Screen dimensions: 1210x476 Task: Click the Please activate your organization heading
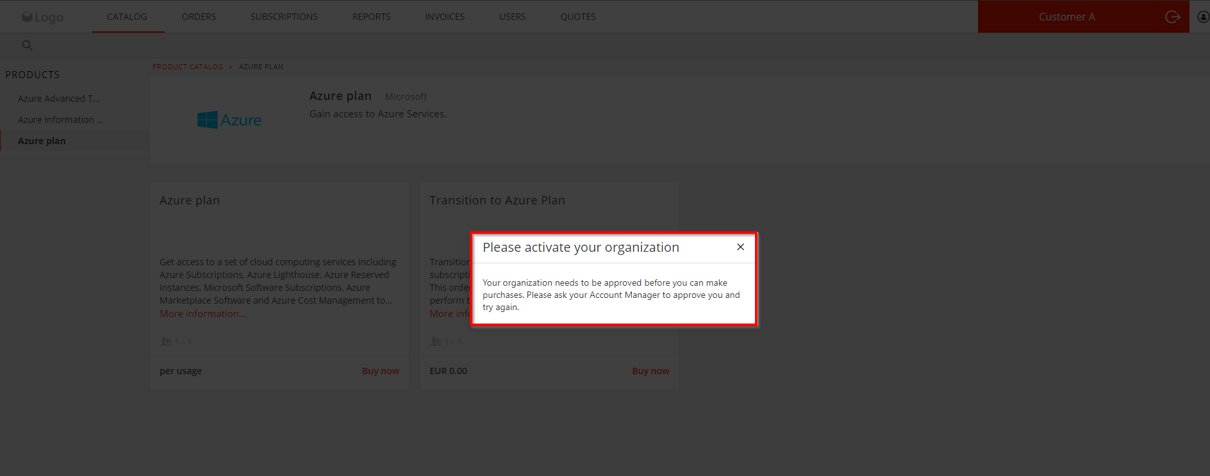(x=581, y=247)
